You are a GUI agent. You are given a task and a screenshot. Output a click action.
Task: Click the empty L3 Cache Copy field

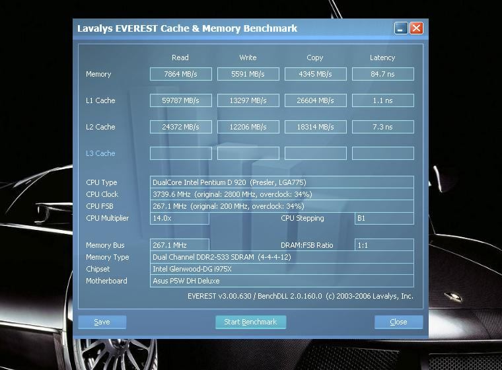(x=315, y=153)
